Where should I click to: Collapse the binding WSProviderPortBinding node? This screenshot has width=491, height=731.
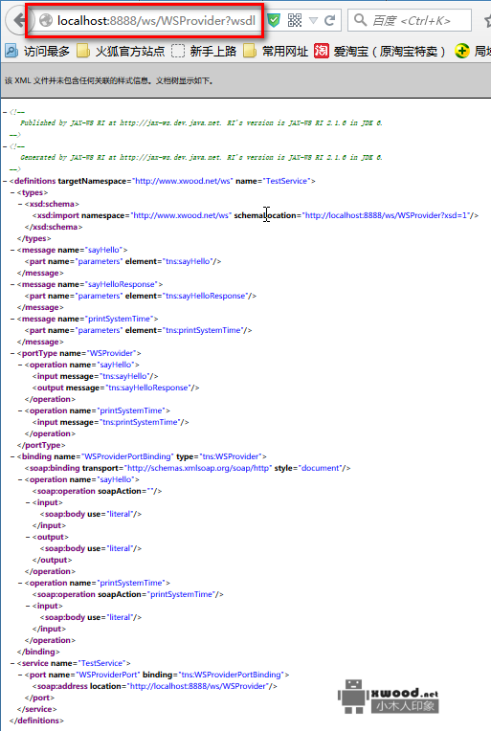click(x=12, y=456)
